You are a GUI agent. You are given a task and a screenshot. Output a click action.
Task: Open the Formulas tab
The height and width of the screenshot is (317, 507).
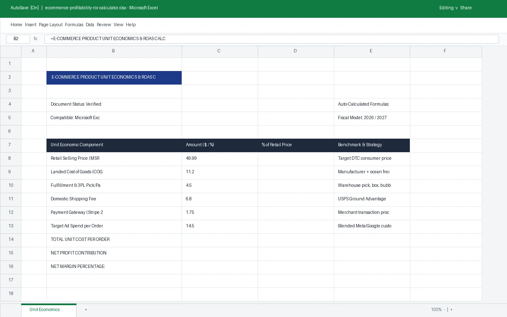74,25
